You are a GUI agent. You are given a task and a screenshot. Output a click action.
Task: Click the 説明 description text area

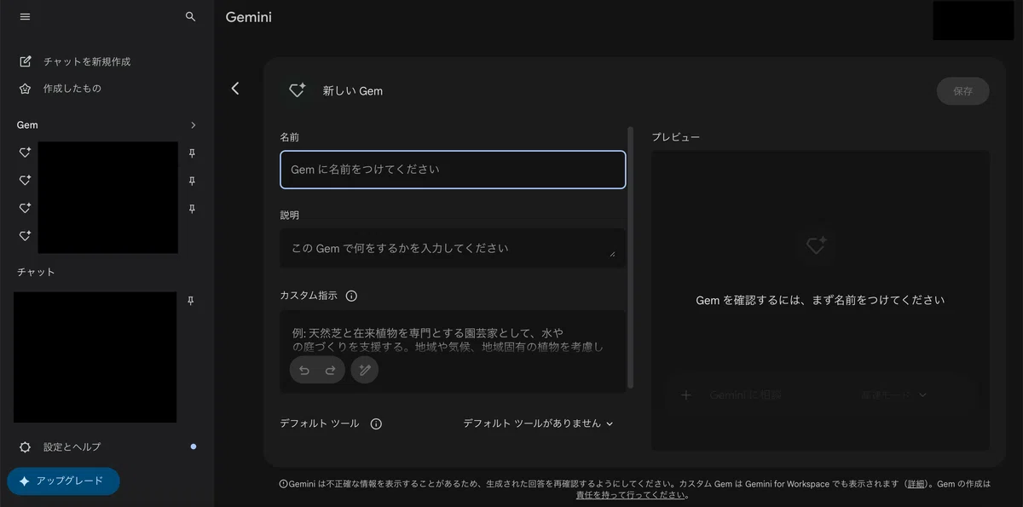click(453, 248)
